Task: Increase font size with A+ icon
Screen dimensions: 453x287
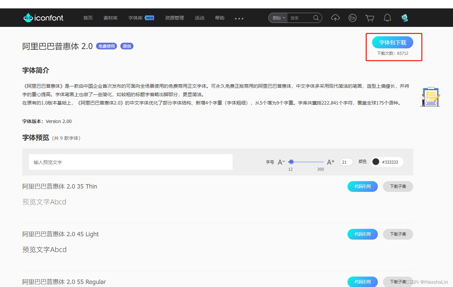Action: click(x=331, y=162)
